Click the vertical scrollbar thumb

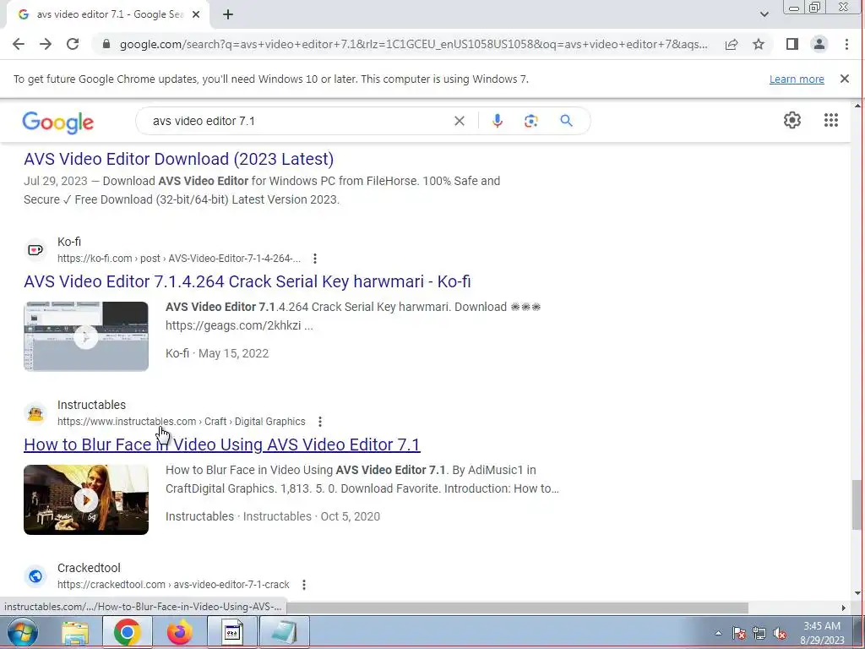(x=857, y=504)
